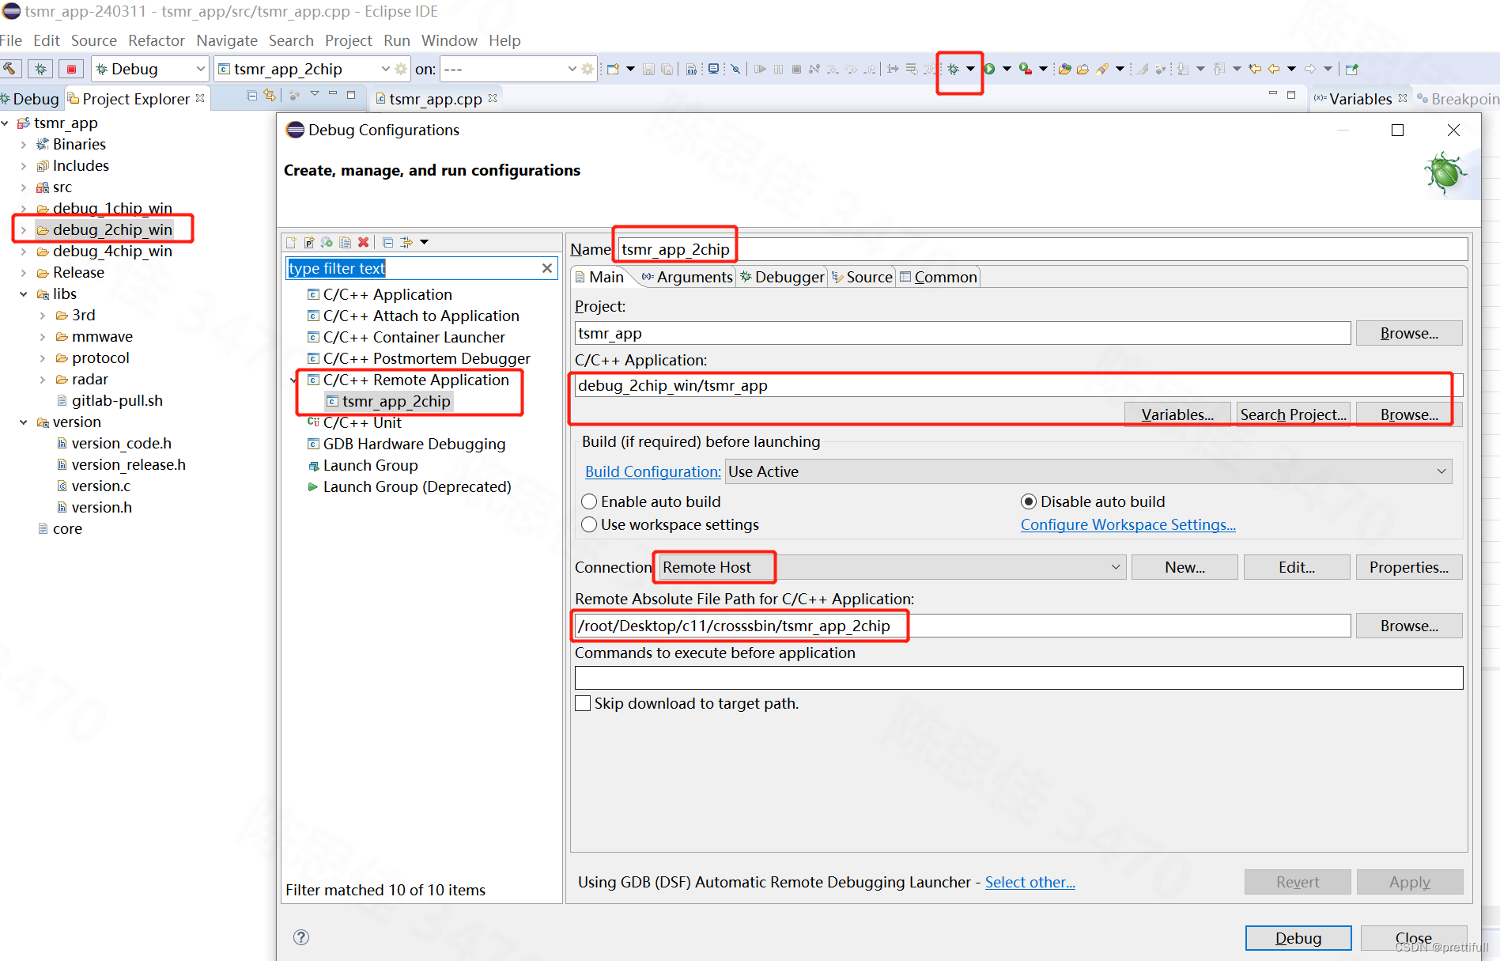Click the Name field with tsmr_app_2chip
Viewport: 1500px width, 961px height.
[x=1043, y=249]
